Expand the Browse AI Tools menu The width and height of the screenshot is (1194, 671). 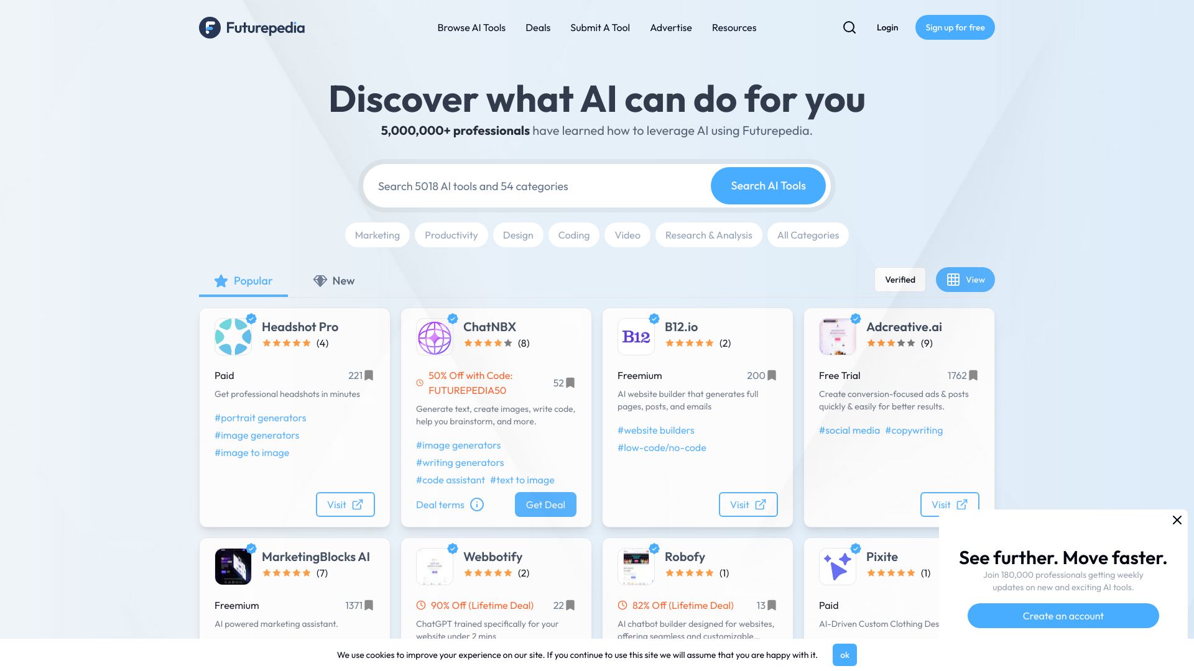click(x=471, y=28)
